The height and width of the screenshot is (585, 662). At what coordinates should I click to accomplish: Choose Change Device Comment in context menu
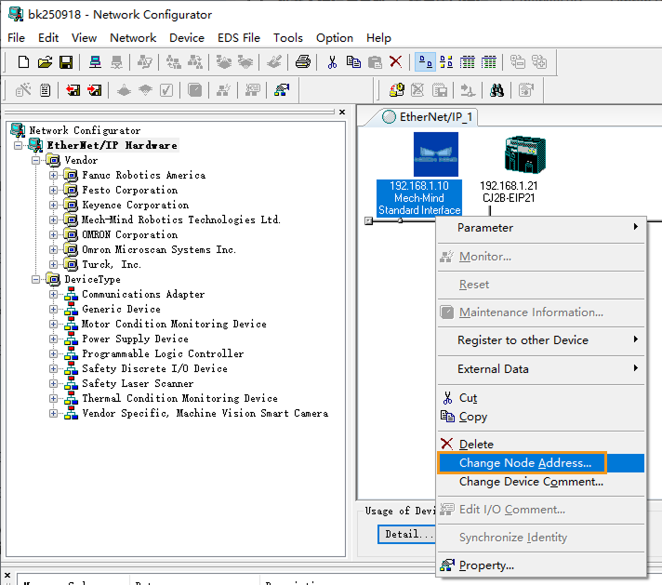pos(541,482)
